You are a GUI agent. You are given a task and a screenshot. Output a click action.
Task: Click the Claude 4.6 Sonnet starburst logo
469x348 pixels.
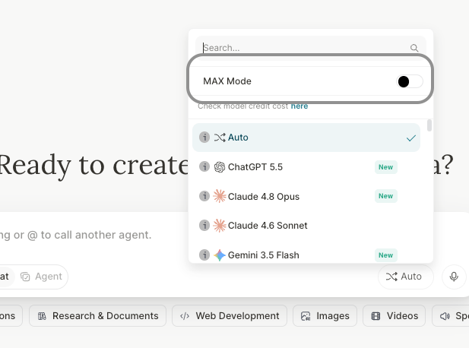[219, 226]
